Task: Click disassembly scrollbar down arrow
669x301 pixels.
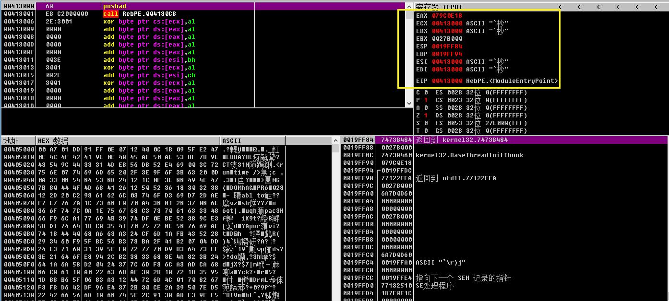Action: pyautogui.click(x=409, y=104)
